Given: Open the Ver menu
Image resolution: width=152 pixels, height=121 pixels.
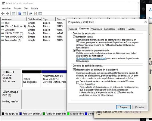Looking at the screenshot, I should pyautogui.click(x=26, y=8).
